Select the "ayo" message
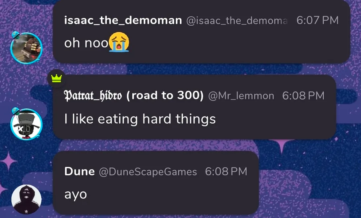Viewport: 361px width, 218px height. [x=75, y=194]
